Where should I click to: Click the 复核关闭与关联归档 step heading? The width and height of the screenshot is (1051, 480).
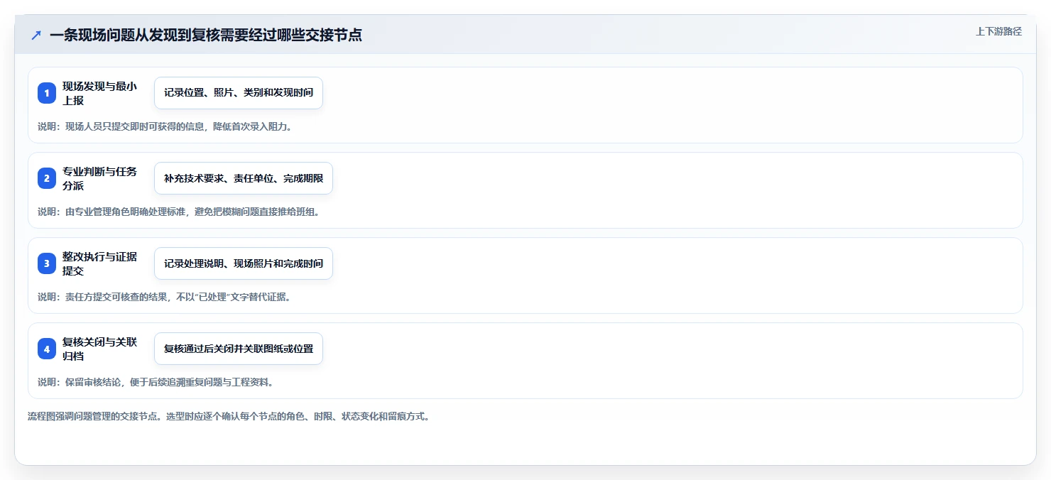coord(99,349)
